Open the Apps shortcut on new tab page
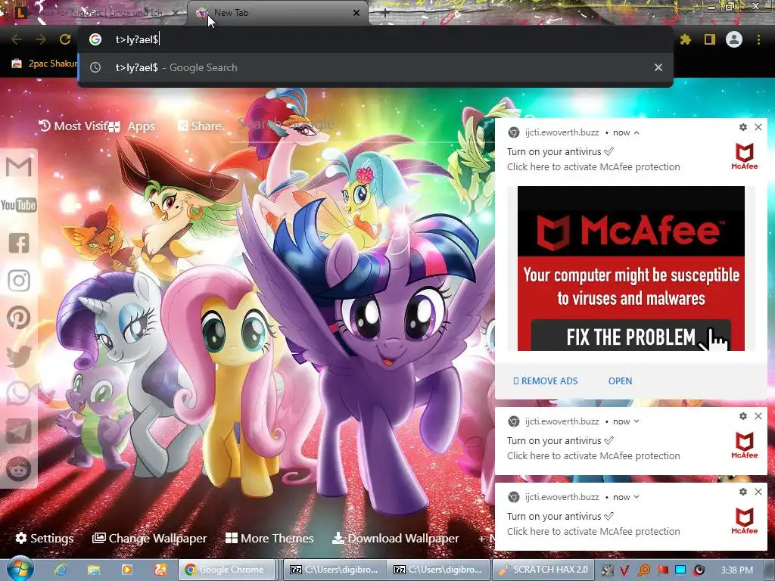The image size is (775, 581). [132, 126]
